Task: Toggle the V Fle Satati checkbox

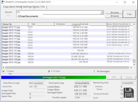Action: (x=49, y=71)
